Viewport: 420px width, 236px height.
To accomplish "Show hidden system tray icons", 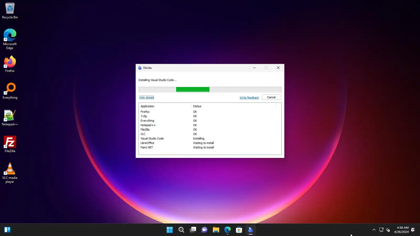I will pyautogui.click(x=374, y=230).
